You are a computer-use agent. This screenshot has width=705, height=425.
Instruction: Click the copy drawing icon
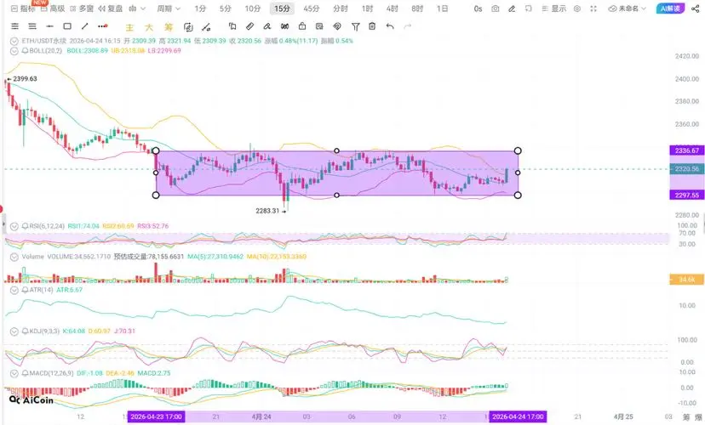(232, 26)
